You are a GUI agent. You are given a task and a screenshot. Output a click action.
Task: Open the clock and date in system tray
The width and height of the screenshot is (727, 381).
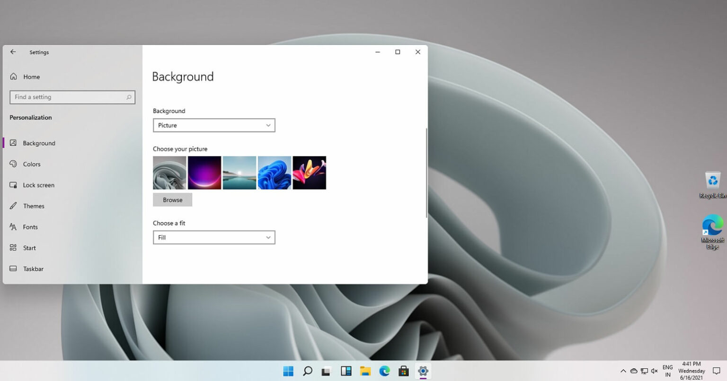point(691,371)
